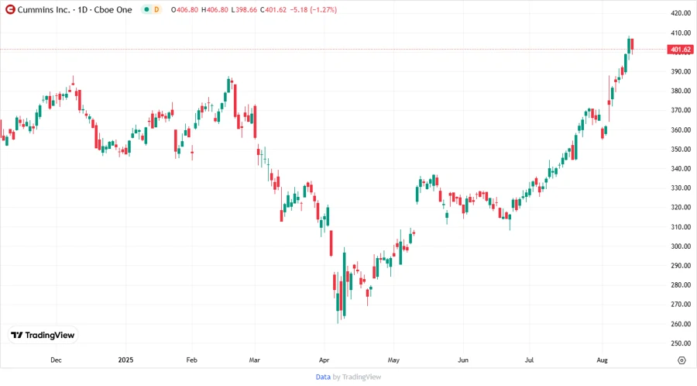Screen dimensions: 697x386
Task: Click the 1D interval label
Action: pos(83,10)
